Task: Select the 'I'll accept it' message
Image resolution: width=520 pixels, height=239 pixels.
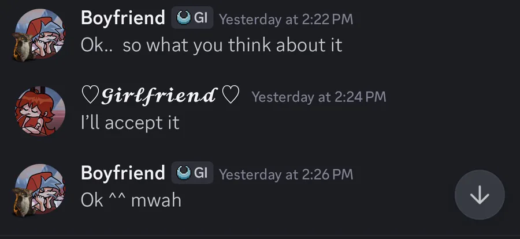Action: pyautogui.click(x=130, y=123)
